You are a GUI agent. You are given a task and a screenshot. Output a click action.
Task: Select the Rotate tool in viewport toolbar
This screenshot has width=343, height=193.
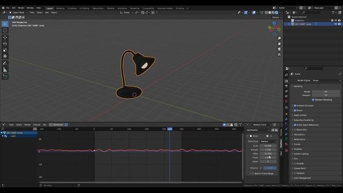[x=5, y=44]
